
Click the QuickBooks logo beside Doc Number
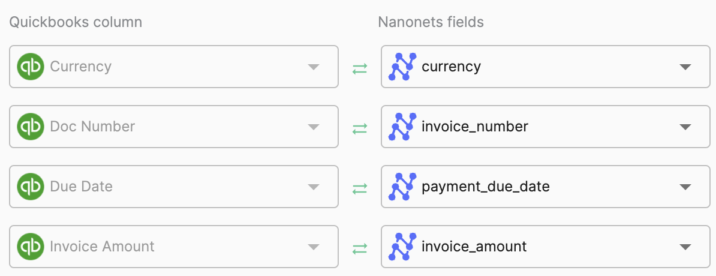coord(31,127)
